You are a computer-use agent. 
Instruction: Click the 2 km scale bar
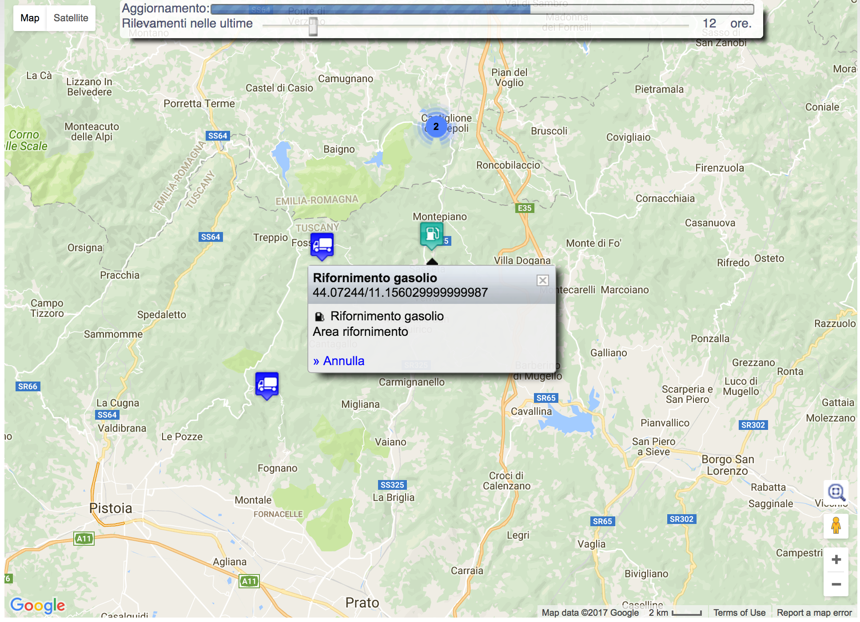675,613
